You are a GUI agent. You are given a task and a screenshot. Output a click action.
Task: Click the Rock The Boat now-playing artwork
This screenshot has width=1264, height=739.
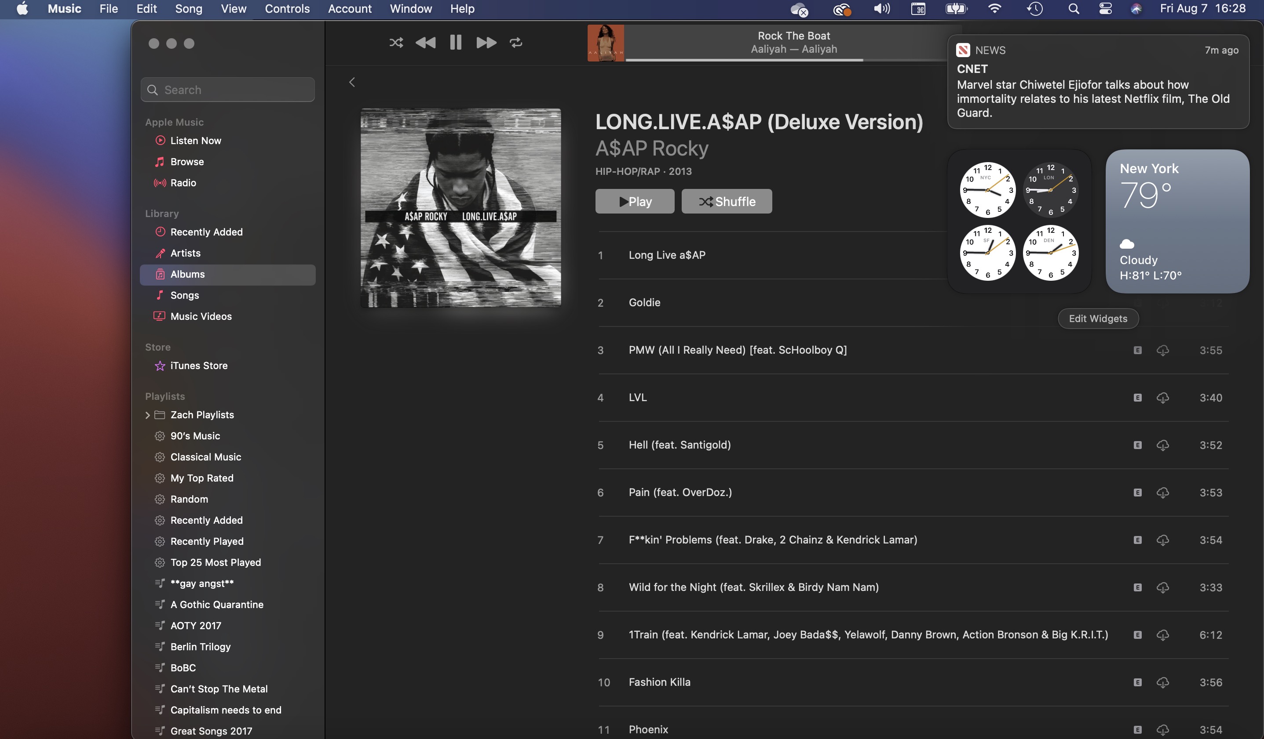606,43
